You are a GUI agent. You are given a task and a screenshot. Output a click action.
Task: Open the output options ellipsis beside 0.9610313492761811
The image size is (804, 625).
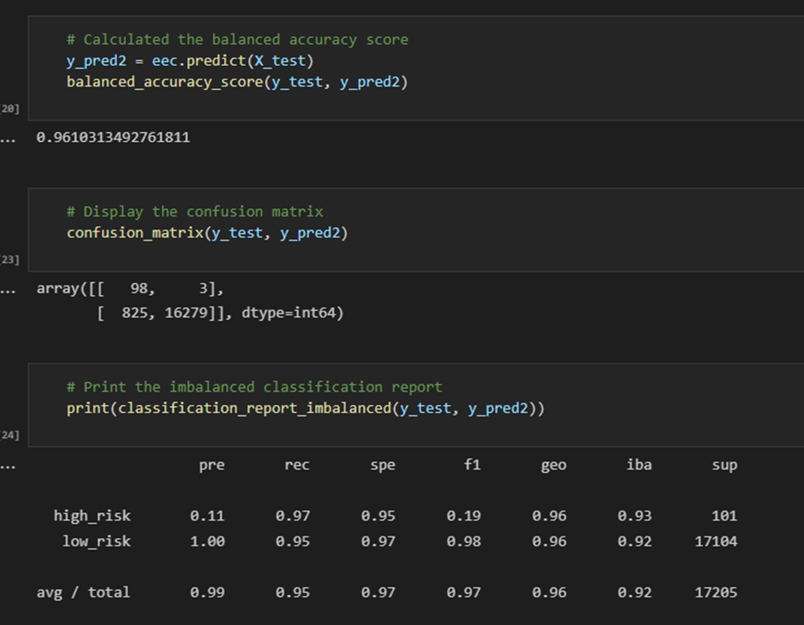pyautogui.click(x=8, y=139)
